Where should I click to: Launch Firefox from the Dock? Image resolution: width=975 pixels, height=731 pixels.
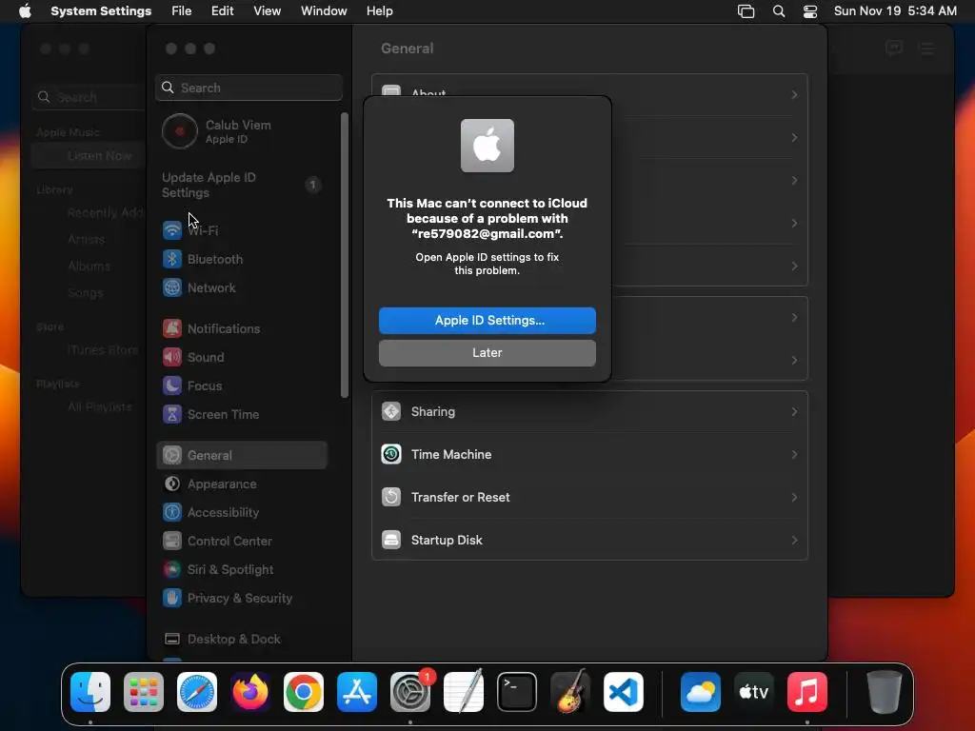(x=250, y=692)
